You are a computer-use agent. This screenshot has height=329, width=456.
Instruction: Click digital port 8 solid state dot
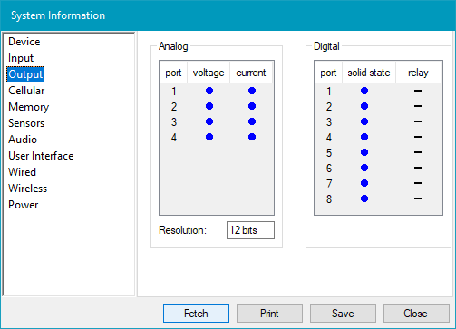(364, 198)
